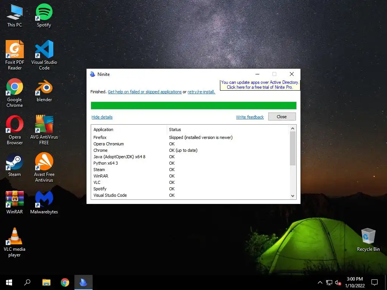387x290 pixels.
Task: Click 'Skipped (installed version is newer)' status
Action: (201, 137)
